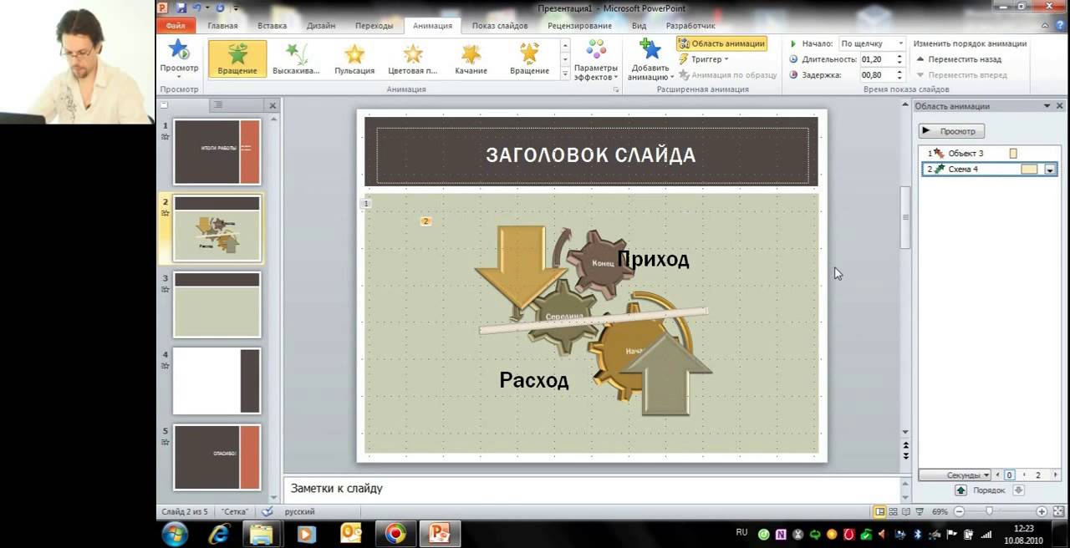
Task: Apply the Пульсация emphasis animation
Action: tap(354, 59)
